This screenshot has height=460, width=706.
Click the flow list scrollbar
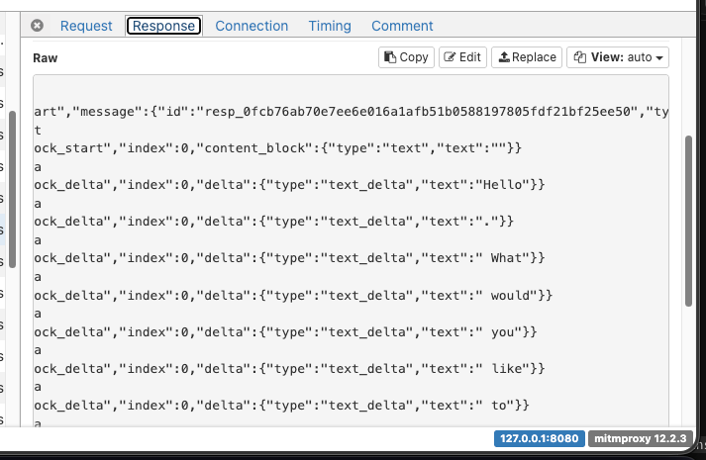tap(13, 189)
